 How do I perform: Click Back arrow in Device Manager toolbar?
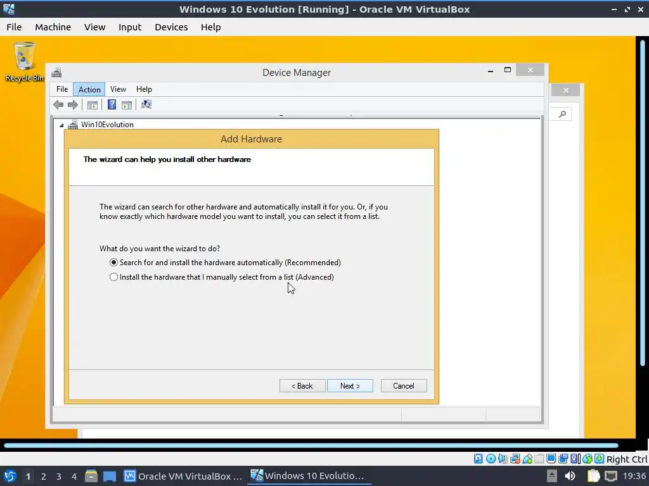click(x=58, y=104)
